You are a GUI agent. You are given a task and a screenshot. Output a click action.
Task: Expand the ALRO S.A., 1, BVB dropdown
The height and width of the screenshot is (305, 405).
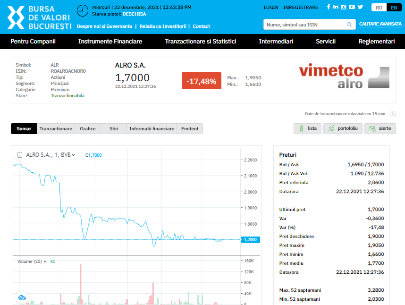(73, 155)
